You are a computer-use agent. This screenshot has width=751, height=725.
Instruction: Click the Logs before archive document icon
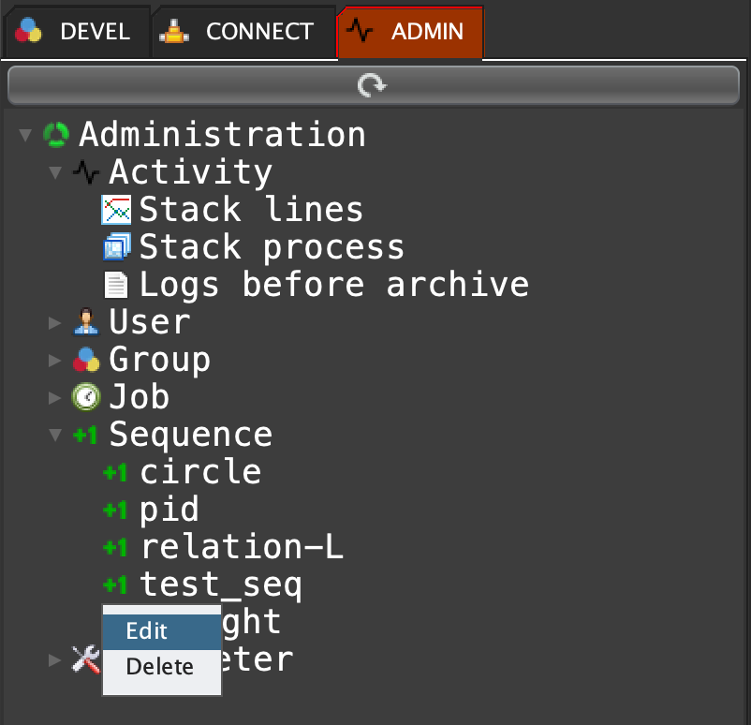(x=116, y=285)
